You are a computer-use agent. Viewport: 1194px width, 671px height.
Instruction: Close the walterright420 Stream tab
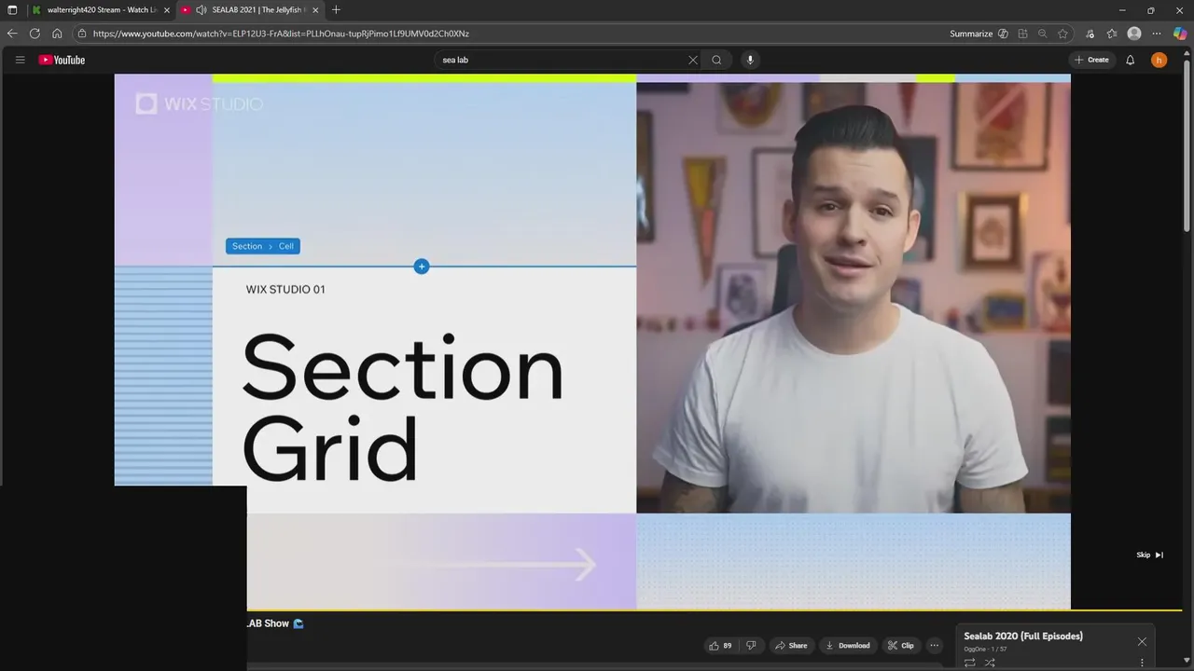coord(167,10)
